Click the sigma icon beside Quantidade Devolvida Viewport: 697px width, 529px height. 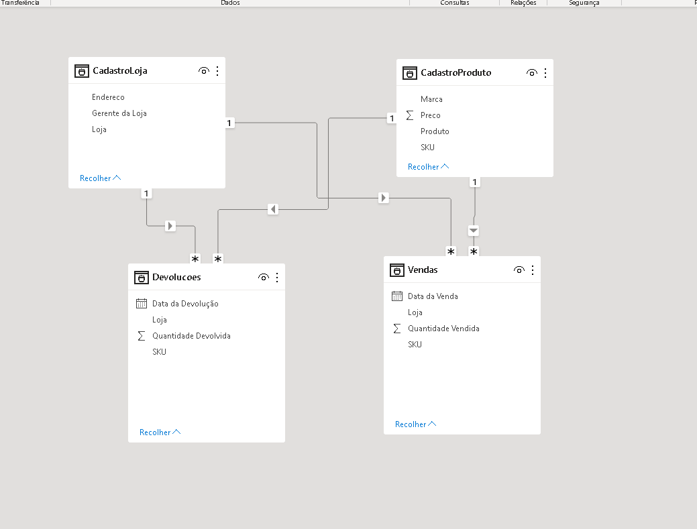142,335
